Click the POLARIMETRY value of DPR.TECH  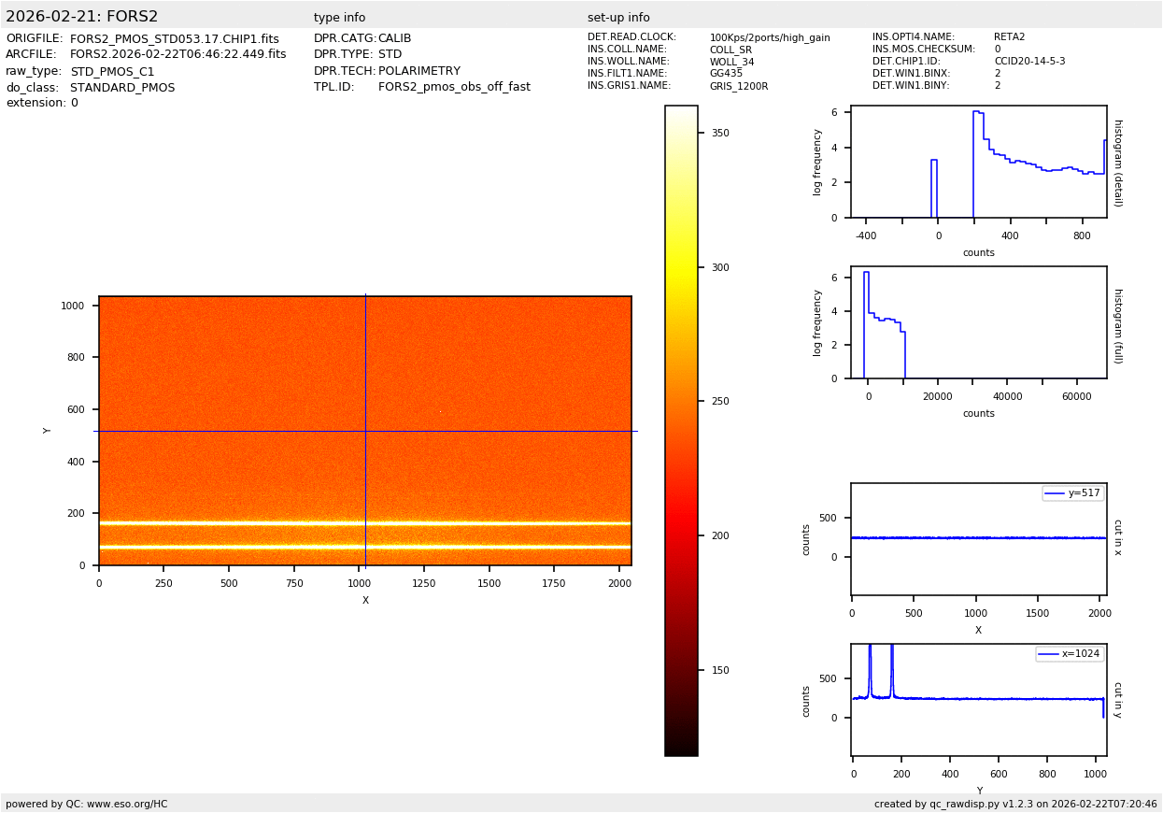point(418,71)
